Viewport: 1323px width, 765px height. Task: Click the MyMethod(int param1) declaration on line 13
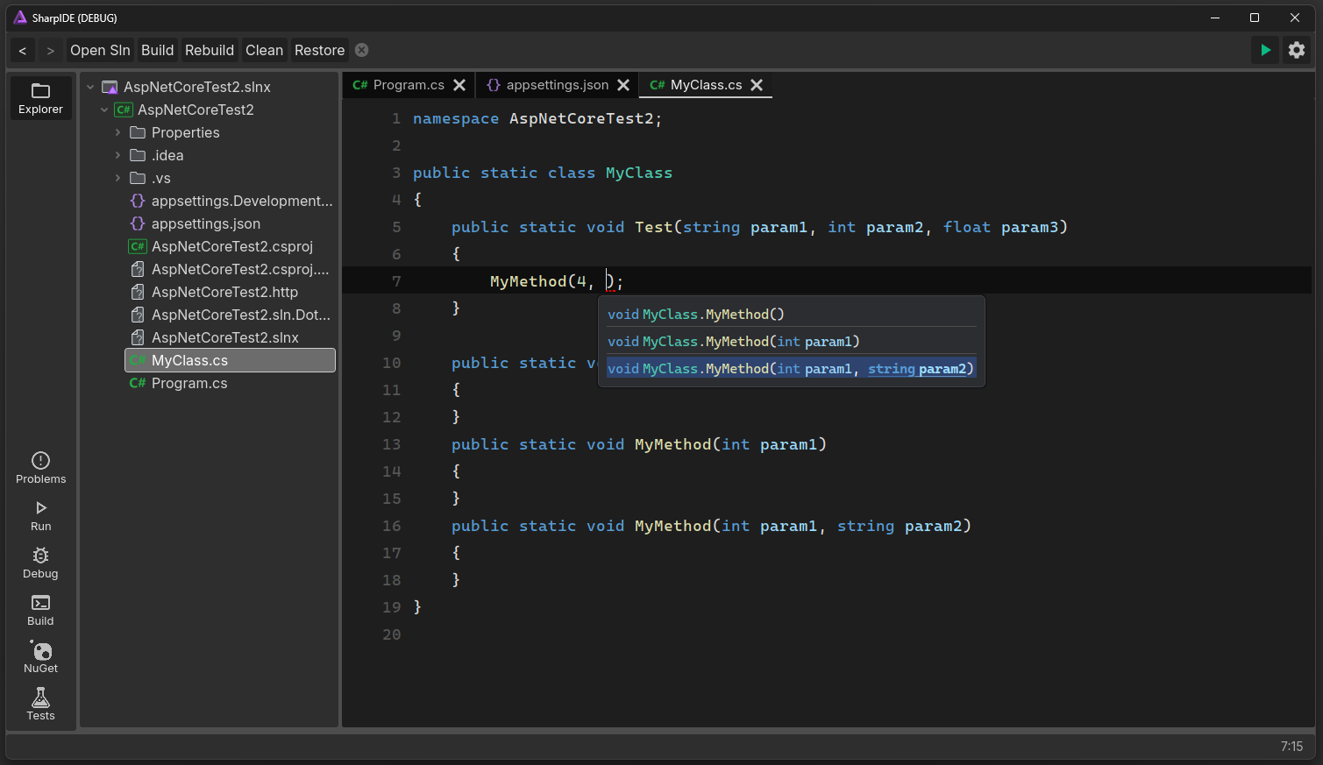639,444
